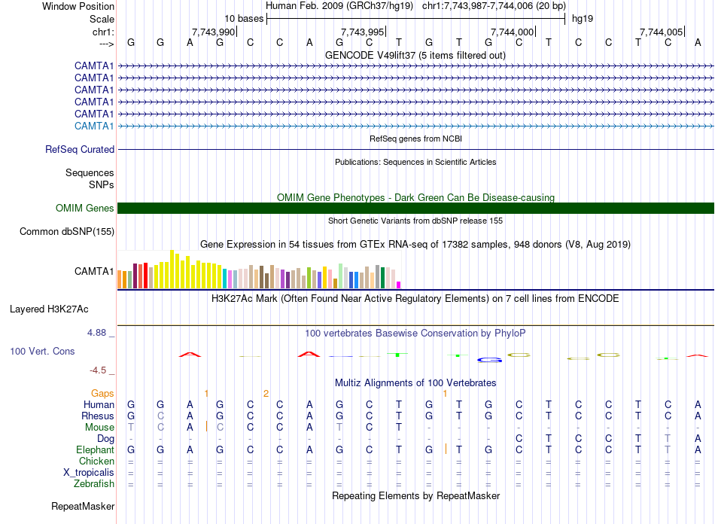Click the -4.5 PhyloP lower scale value
Image resolution: width=715 pixels, height=524 pixels.
(98, 370)
